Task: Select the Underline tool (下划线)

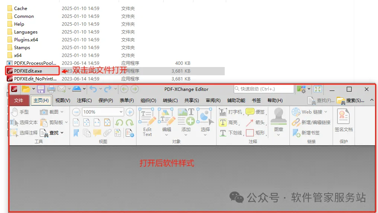Action: pyautogui.click(x=231, y=133)
